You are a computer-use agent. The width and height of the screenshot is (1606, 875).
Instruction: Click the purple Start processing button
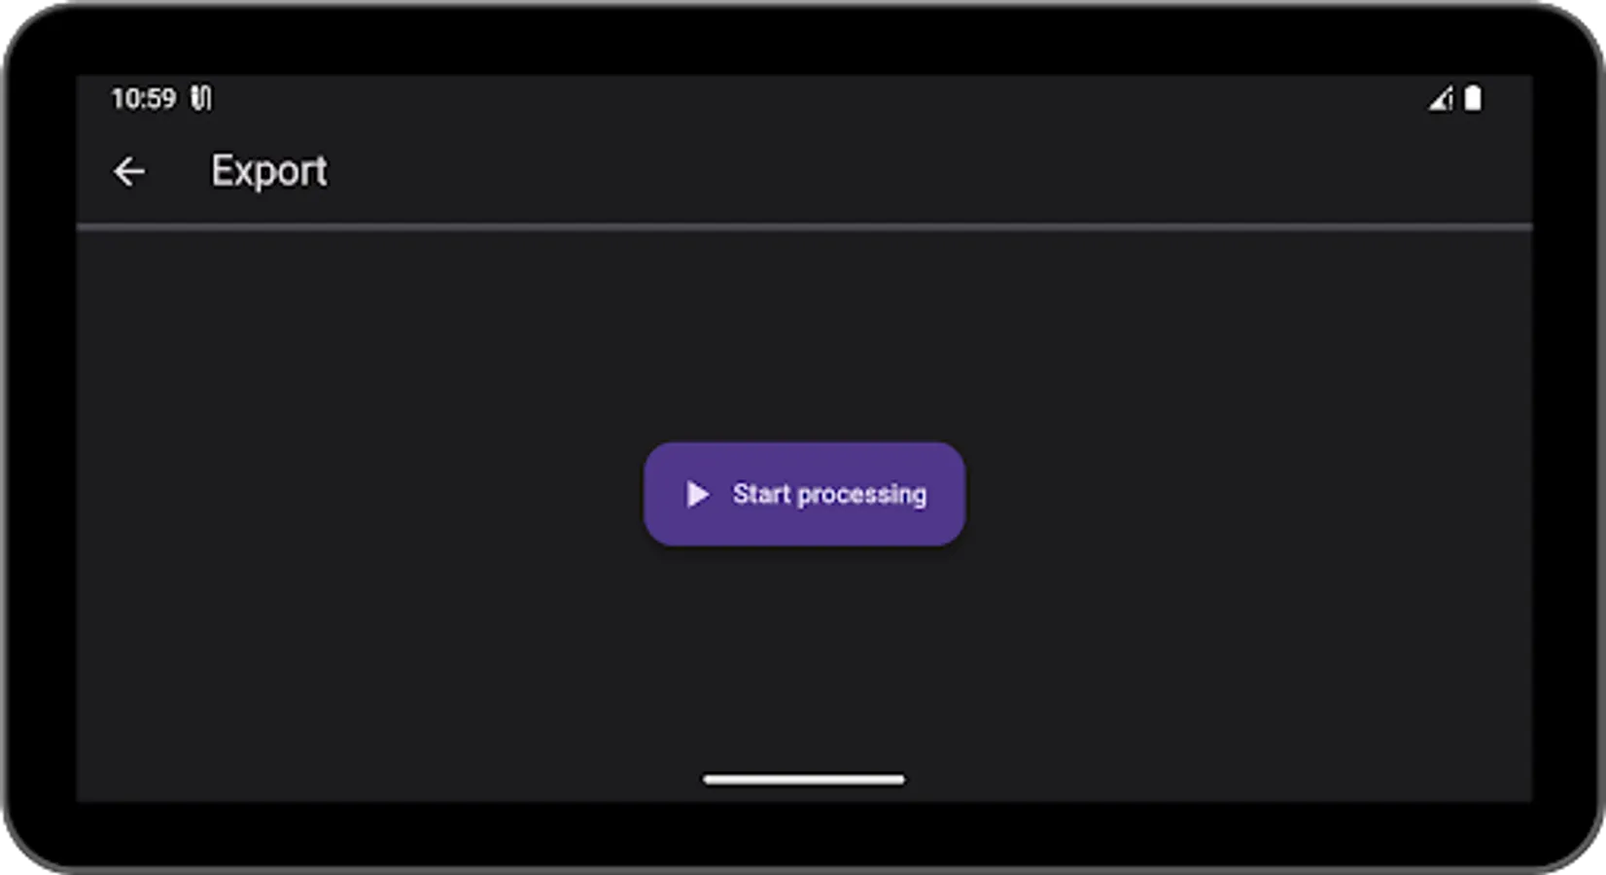(x=804, y=494)
